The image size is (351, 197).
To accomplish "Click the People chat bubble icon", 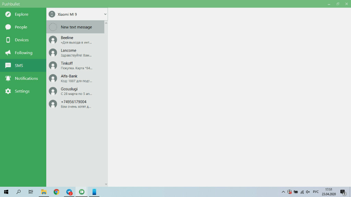I will (8, 27).
